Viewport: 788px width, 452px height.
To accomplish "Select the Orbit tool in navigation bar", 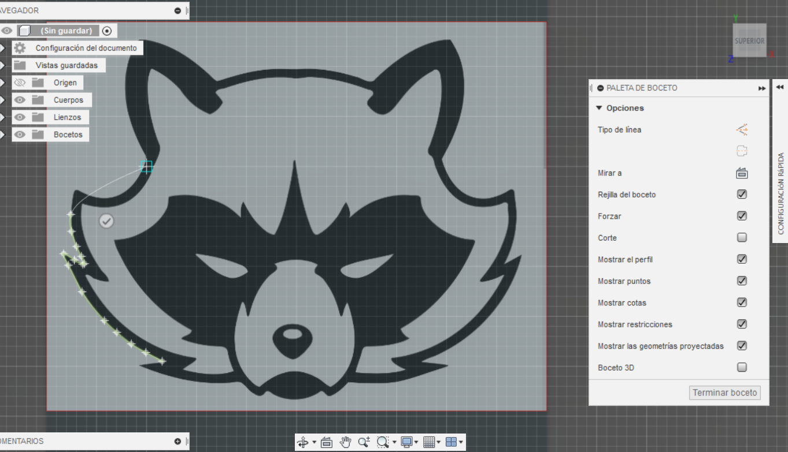I will pyautogui.click(x=302, y=442).
